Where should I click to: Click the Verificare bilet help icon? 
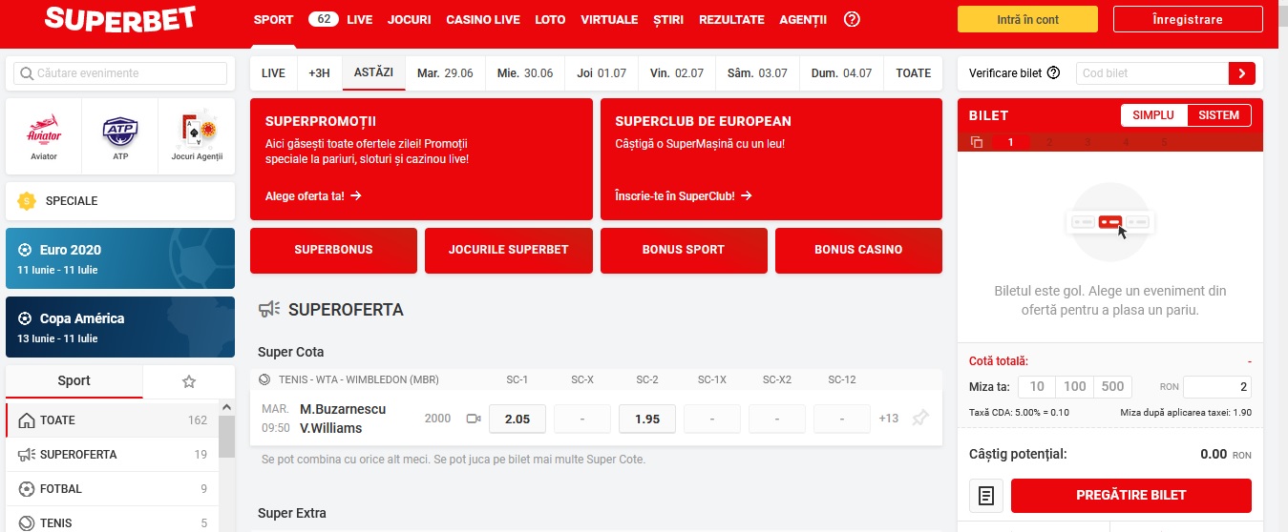[x=1054, y=72]
